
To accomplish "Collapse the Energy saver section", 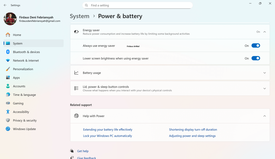I will 265,32.
